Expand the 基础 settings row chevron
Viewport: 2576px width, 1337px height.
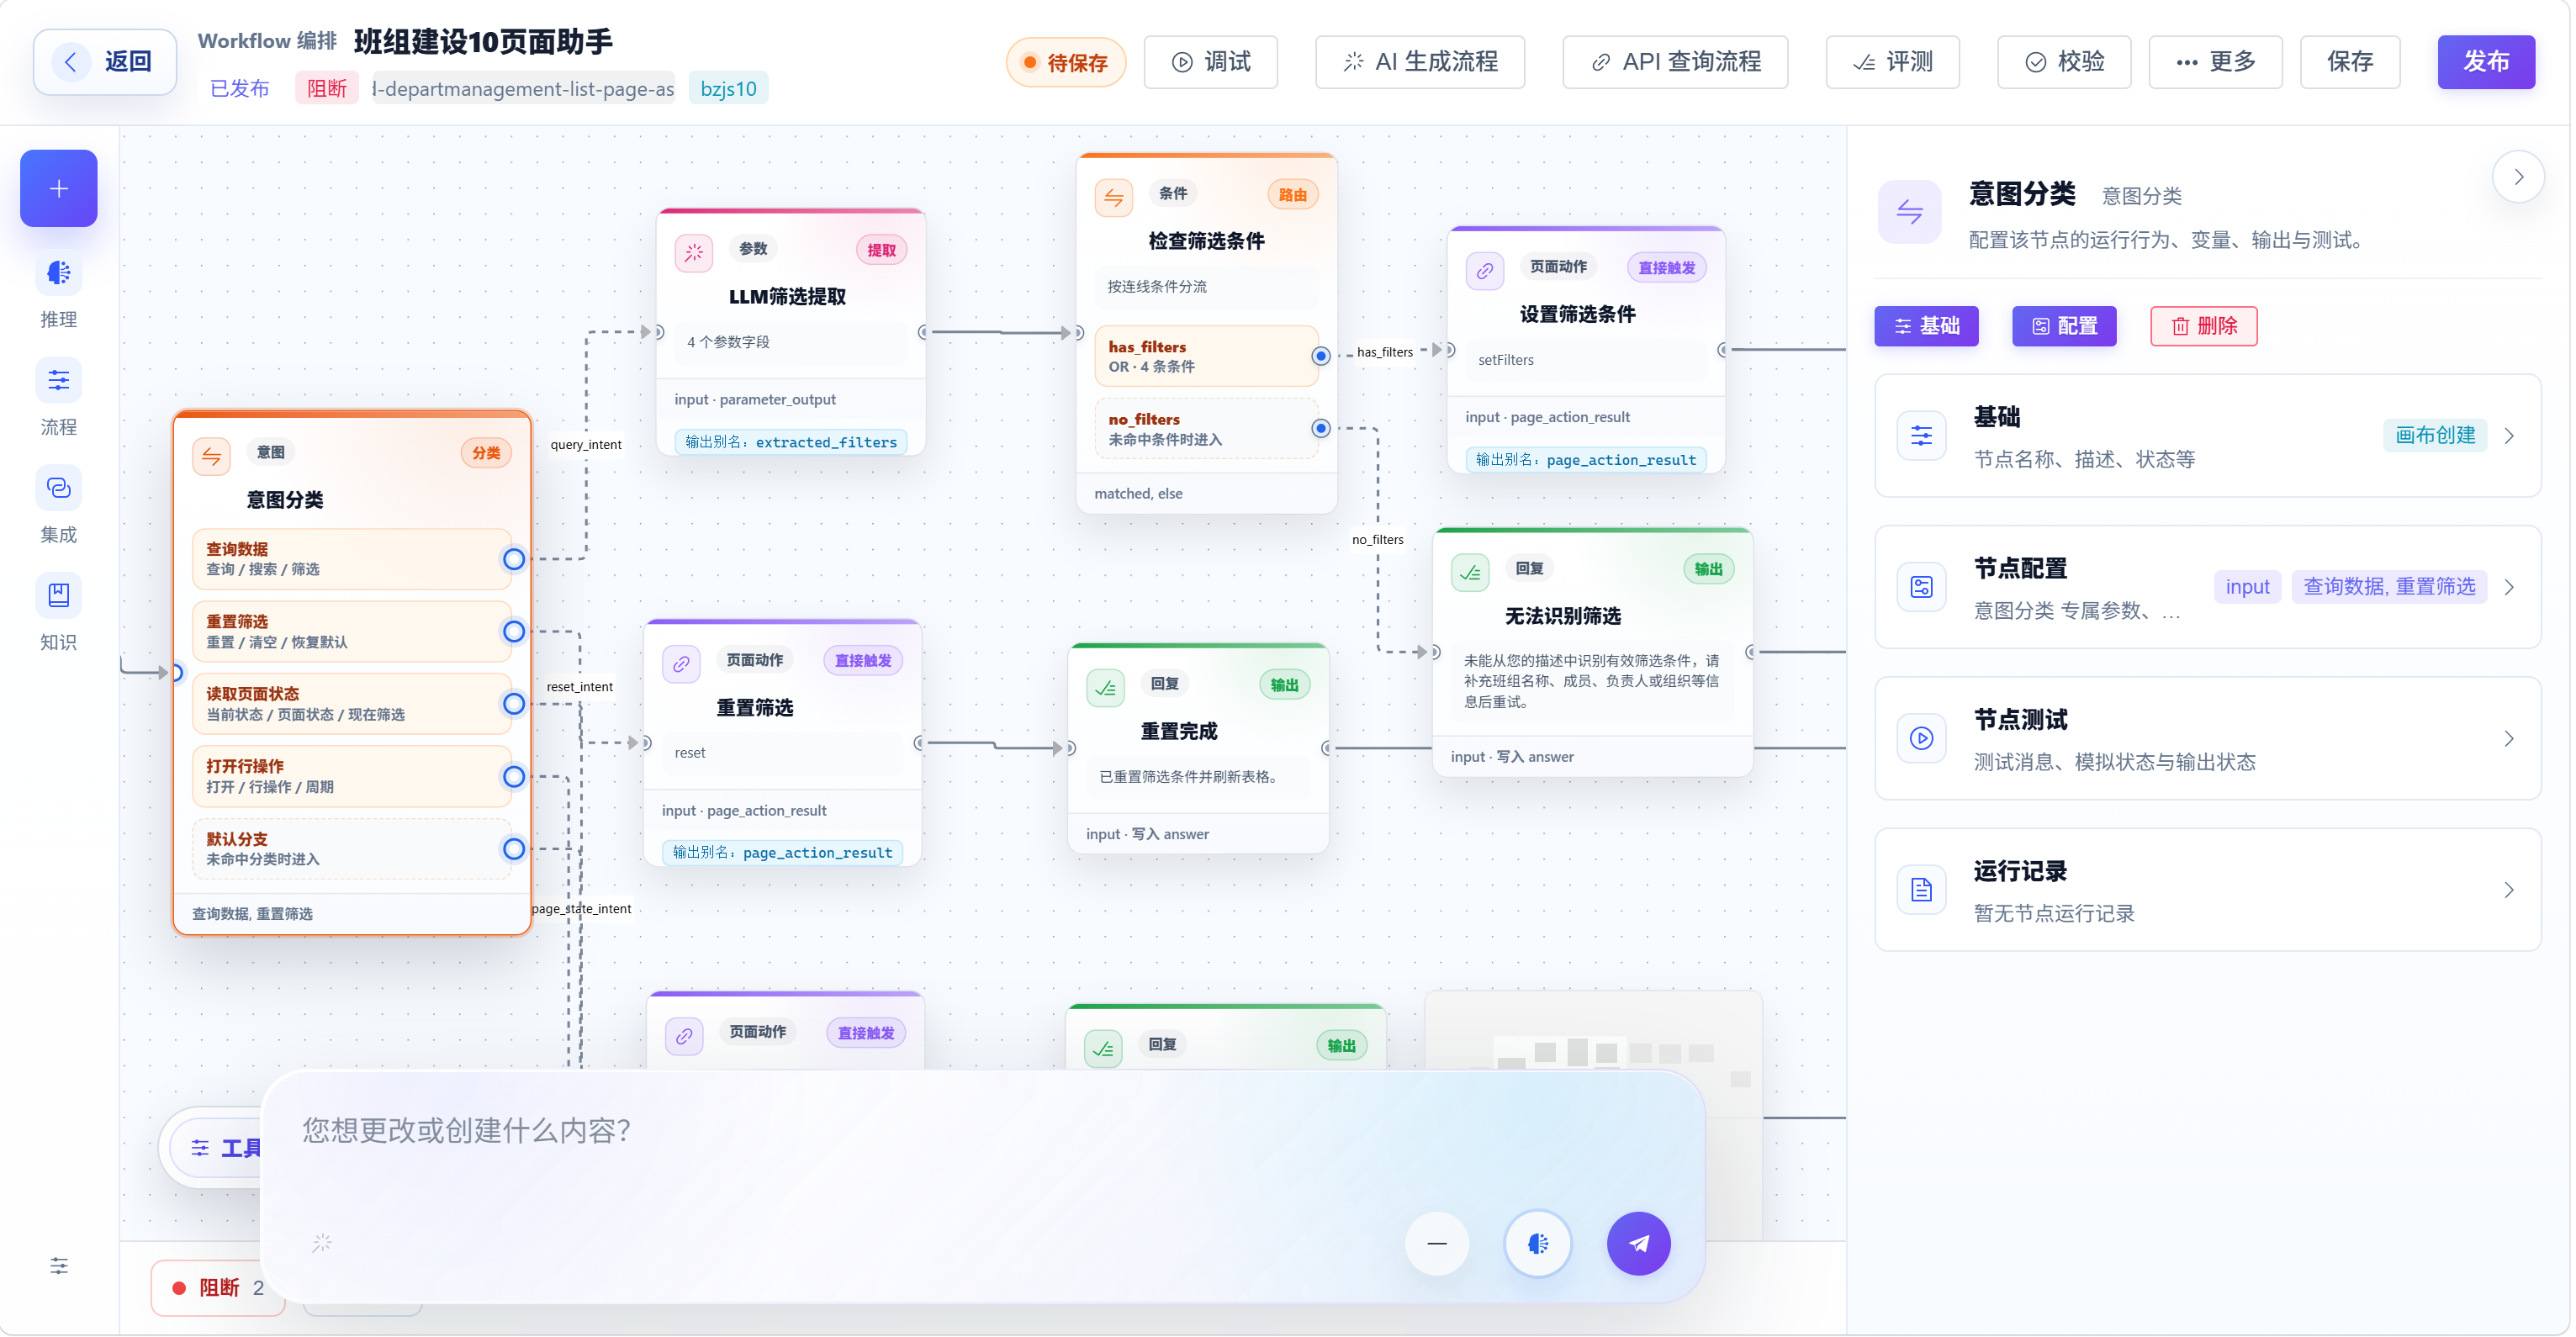[2509, 436]
